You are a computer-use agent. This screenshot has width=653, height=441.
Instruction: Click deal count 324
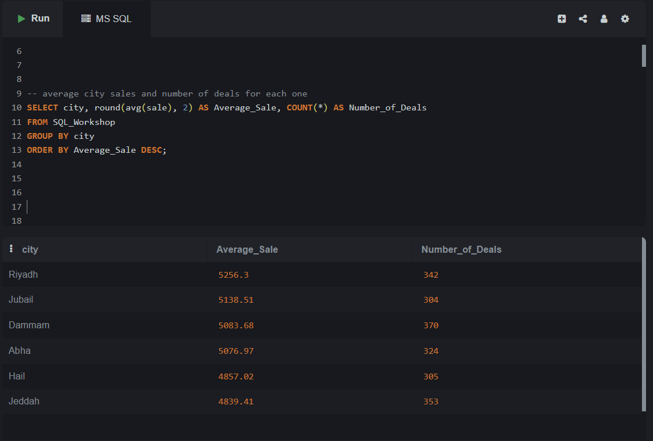click(431, 351)
